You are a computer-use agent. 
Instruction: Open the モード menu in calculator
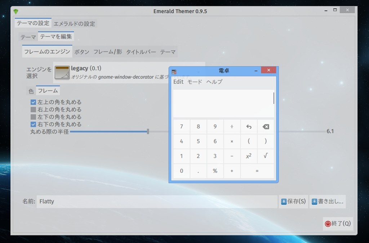[195, 82]
